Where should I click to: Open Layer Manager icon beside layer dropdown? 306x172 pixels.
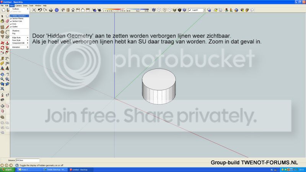(209, 10)
